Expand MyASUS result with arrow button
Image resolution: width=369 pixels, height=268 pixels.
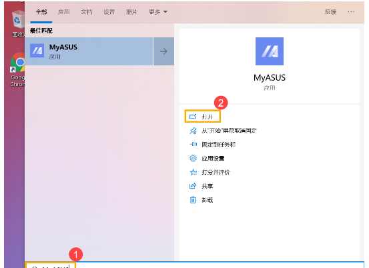click(163, 51)
